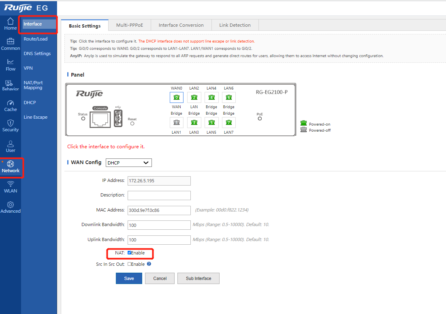Open the Home section icon
The height and width of the screenshot is (314, 446).
[10, 21]
